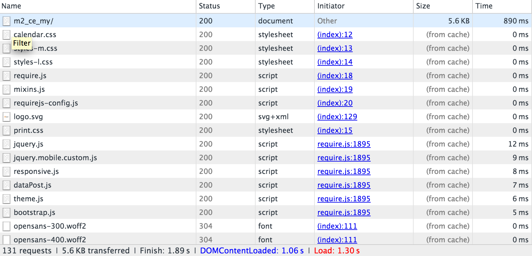The image size is (532, 256).
Task: Sort requests by the Size column header
Action: coord(443,6)
